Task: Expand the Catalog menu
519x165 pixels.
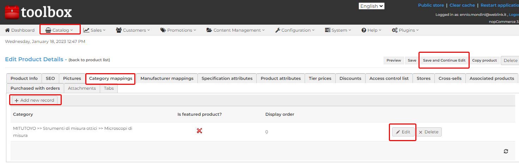Action: pos(59,30)
